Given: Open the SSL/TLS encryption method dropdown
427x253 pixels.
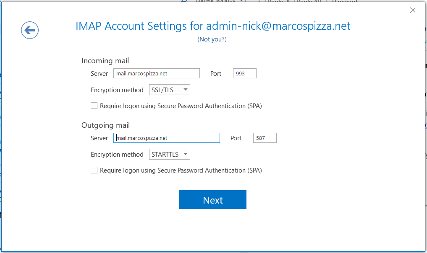Looking at the screenshot, I should 170,90.
